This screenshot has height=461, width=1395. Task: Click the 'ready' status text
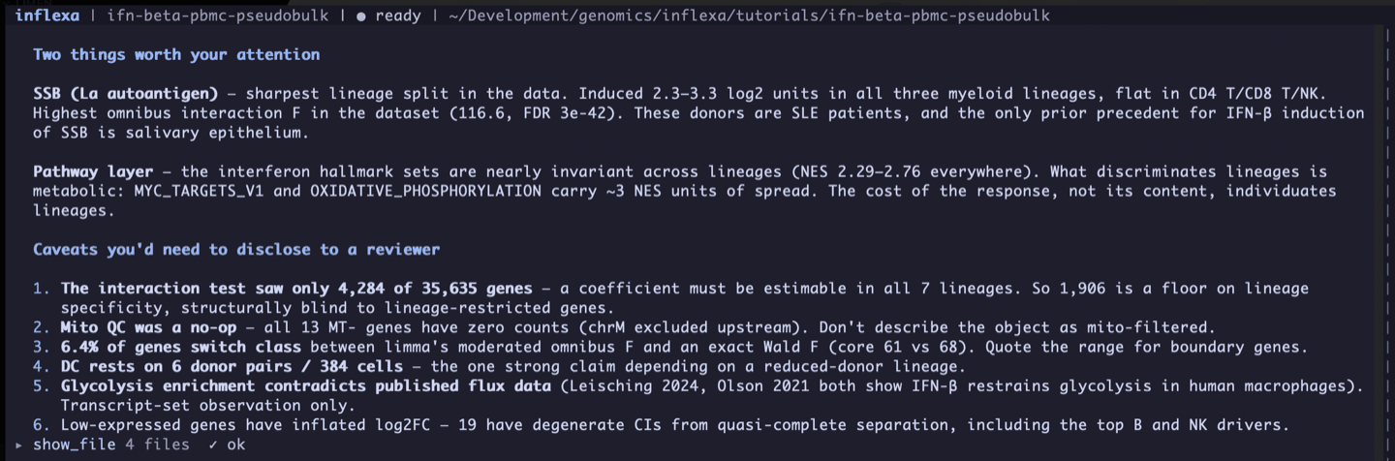[397, 16]
